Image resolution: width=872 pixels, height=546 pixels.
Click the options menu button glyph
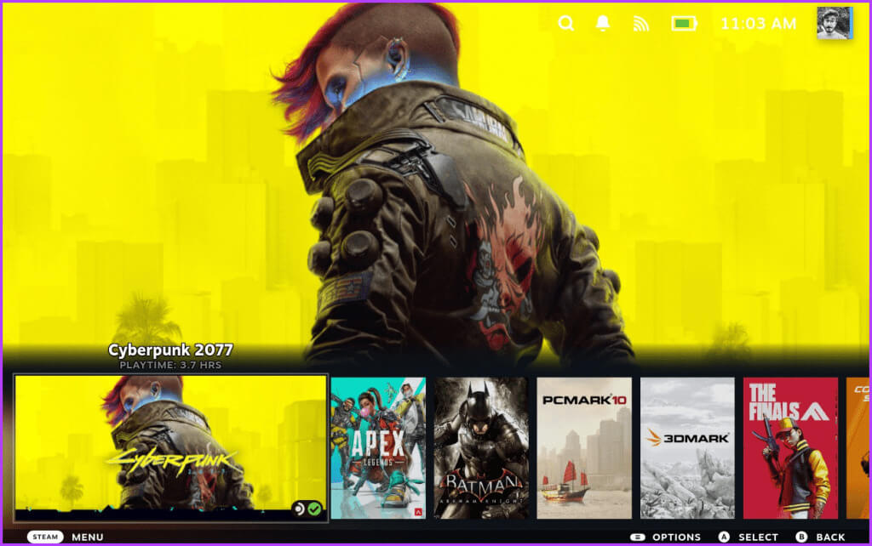(637, 537)
